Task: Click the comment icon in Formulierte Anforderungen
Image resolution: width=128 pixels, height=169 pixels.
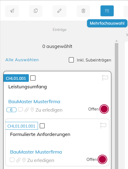Action: 12,160
